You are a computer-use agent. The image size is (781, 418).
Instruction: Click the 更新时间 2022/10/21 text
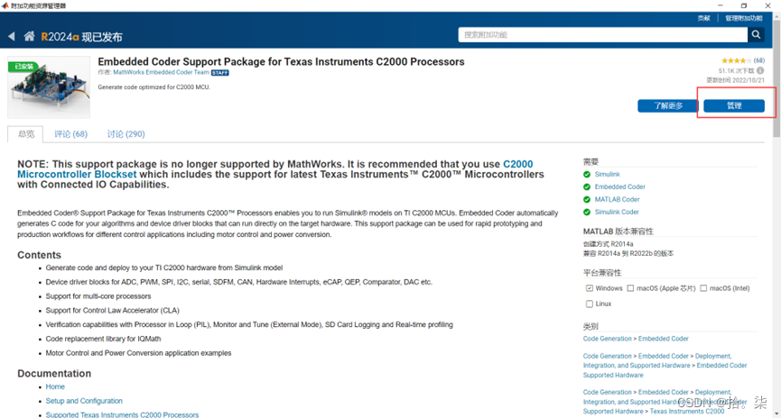[735, 80]
